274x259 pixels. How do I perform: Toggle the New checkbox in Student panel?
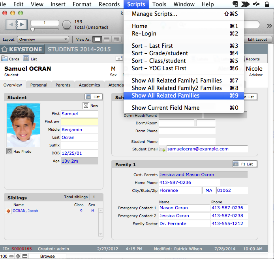86,105
